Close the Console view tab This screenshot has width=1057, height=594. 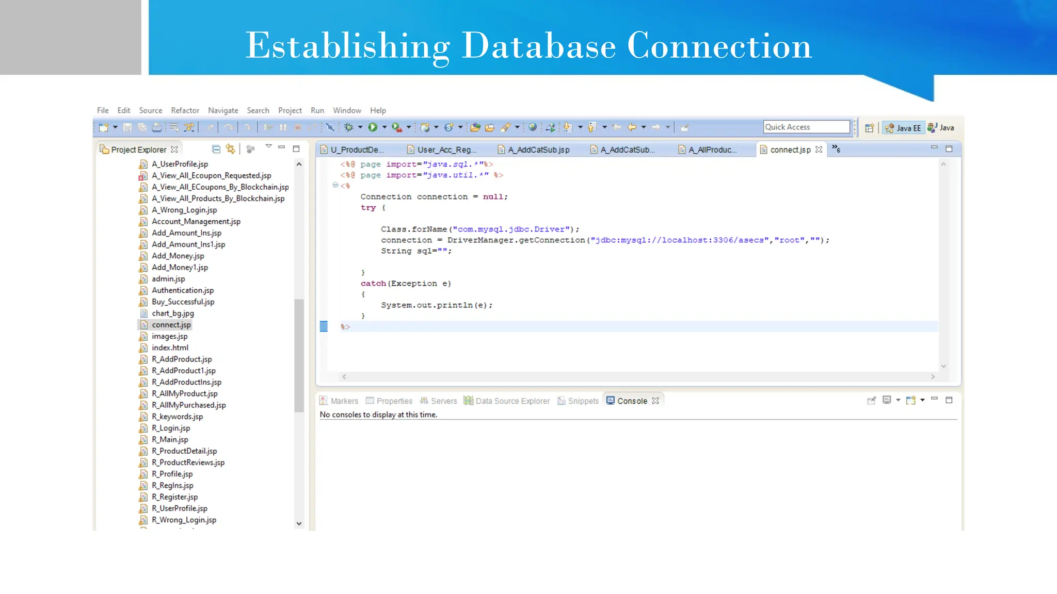(x=655, y=401)
